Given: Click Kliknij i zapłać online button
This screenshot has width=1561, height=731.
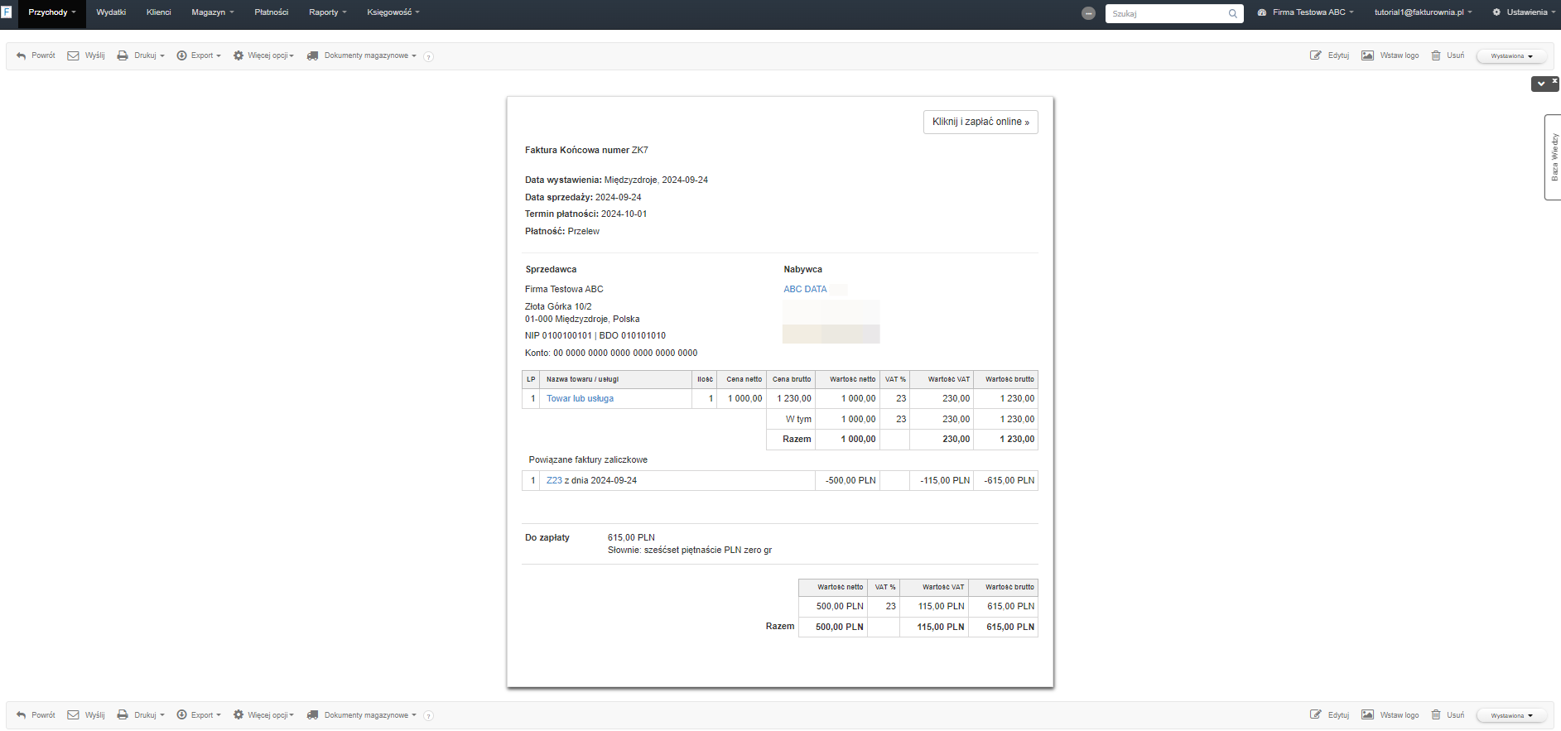Looking at the screenshot, I should pyautogui.click(x=980, y=122).
